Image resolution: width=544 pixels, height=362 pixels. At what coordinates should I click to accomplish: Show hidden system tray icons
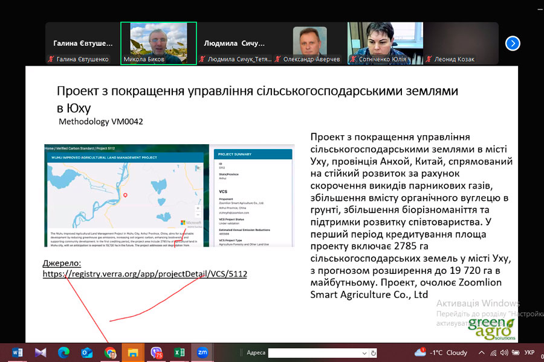pyautogui.click(x=481, y=352)
